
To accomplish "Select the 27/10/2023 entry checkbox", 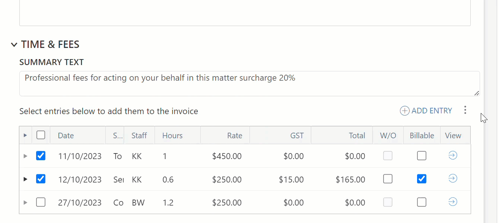I will tap(41, 202).
